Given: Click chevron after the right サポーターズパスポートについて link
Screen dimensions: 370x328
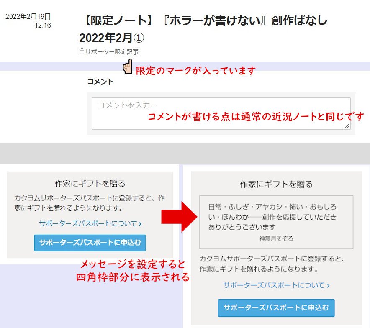Looking at the screenshot, I should tap(328, 286).
